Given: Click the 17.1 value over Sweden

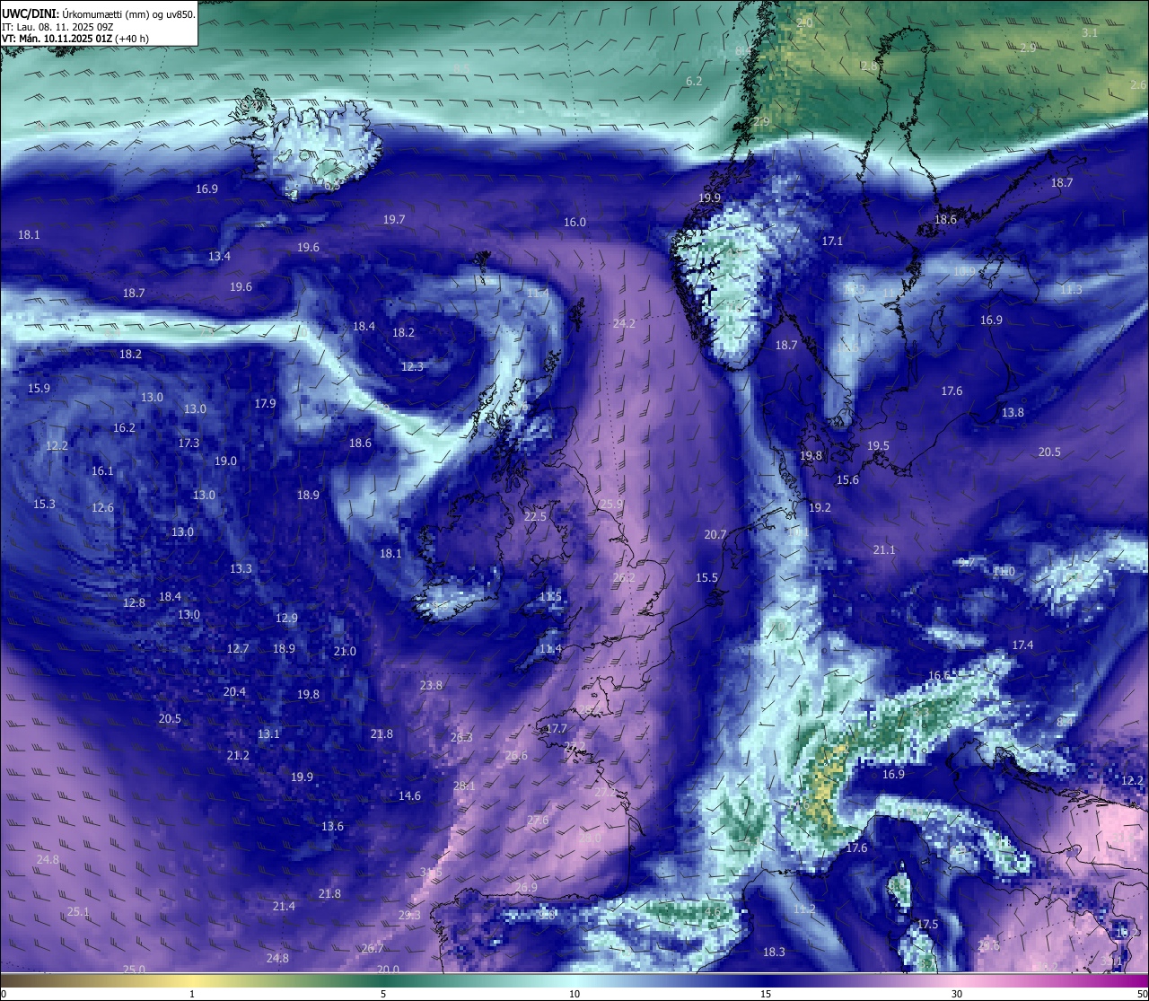Looking at the screenshot, I should pyautogui.click(x=832, y=241).
